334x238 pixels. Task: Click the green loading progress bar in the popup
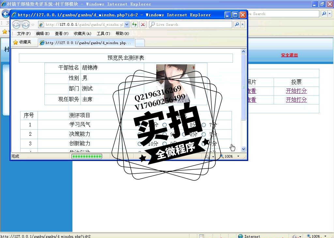(87, 156)
